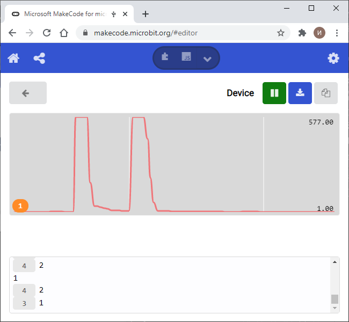Click the 'Device' label
349x322 pixels.
coord(240,93)
